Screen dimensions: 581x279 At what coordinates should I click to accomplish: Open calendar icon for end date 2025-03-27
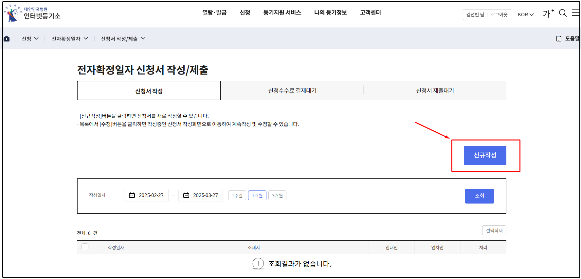tap(186, 195)
